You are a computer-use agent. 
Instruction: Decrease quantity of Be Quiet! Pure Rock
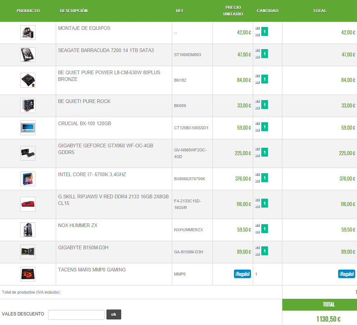coord(257,108)
